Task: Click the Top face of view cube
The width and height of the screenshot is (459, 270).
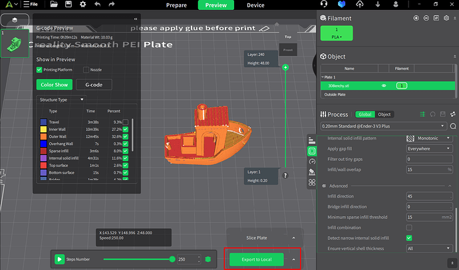Action: click(x=288, y=37)
